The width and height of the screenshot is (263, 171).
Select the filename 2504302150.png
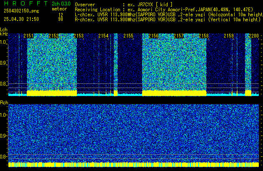pyautogui.click(x=21, y=11)
